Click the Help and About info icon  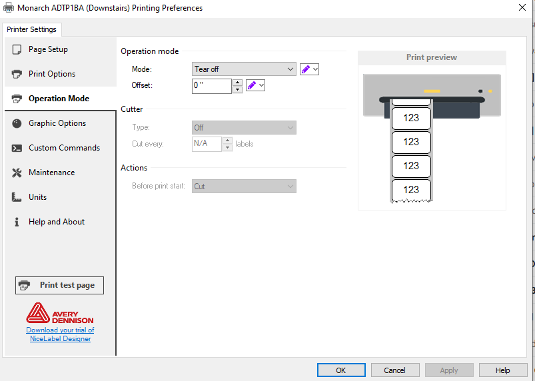(x=17, y=222)
